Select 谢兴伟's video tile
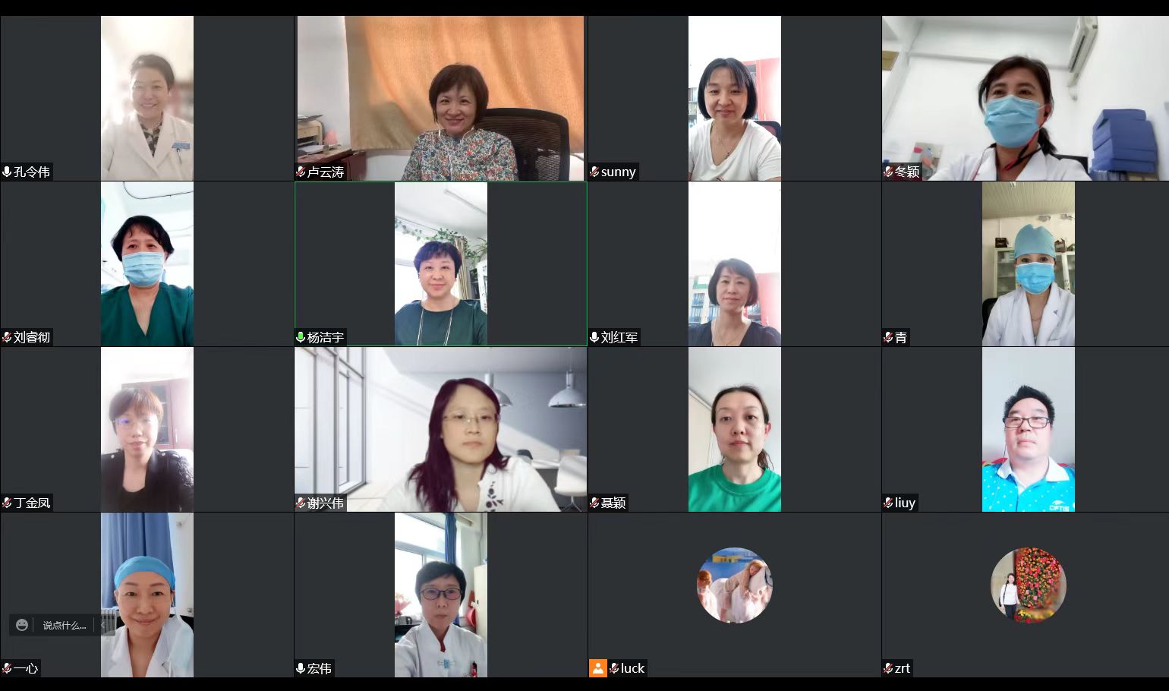 [x=441, y=429]
